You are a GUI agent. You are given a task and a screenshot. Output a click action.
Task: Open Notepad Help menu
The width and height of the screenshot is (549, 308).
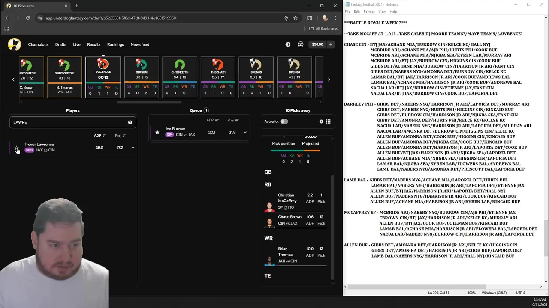[393, 12]
